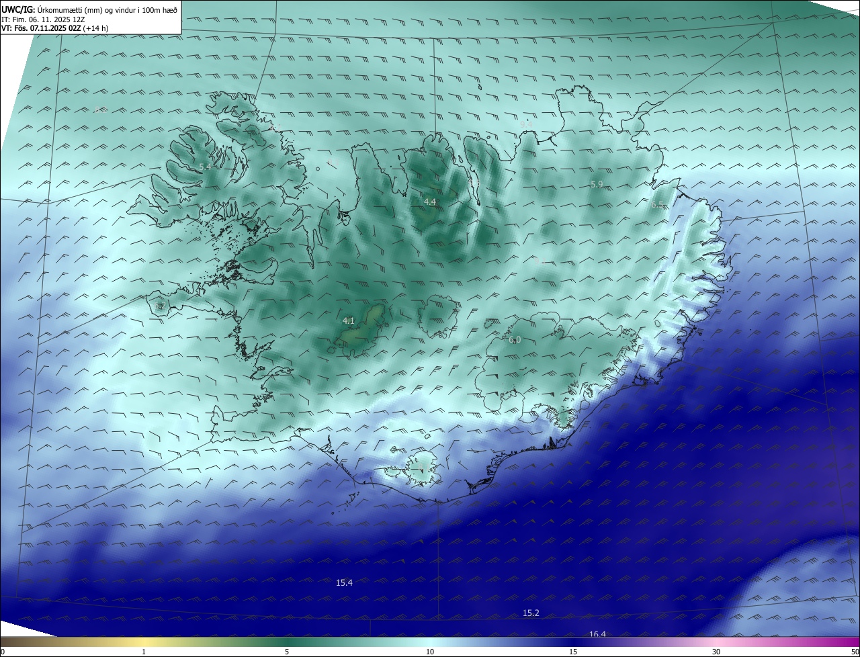Screen dimensions: 860x657
Task: Click the 10 label on the color scale
Action: 430,652
